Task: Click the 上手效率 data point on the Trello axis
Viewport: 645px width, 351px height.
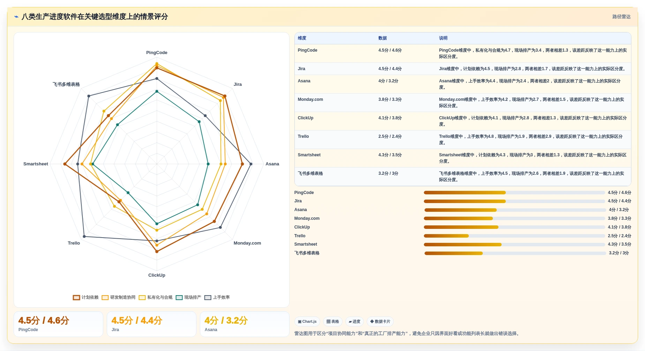Action: tap(84, 237)
